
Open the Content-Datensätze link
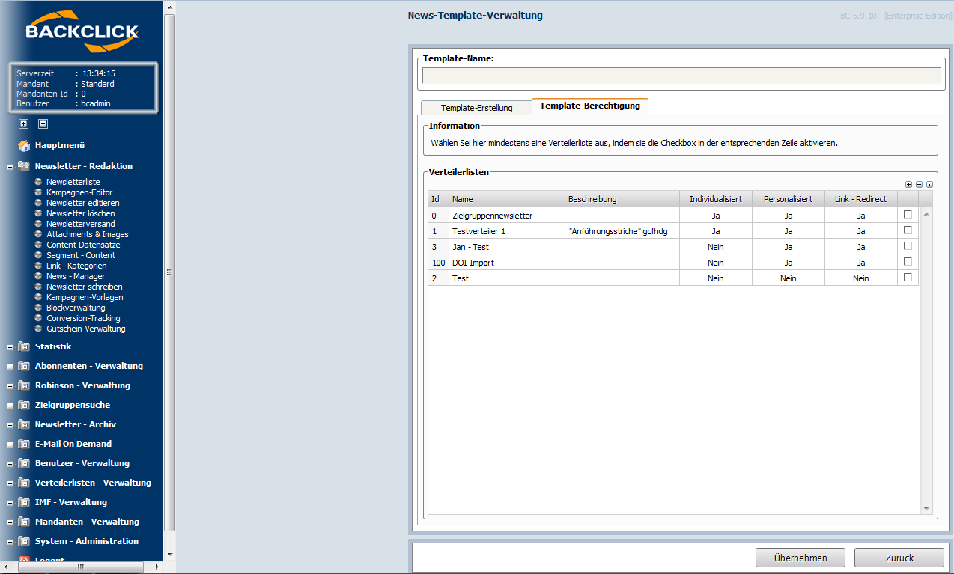pyautogui.click(x=83, y=245)
